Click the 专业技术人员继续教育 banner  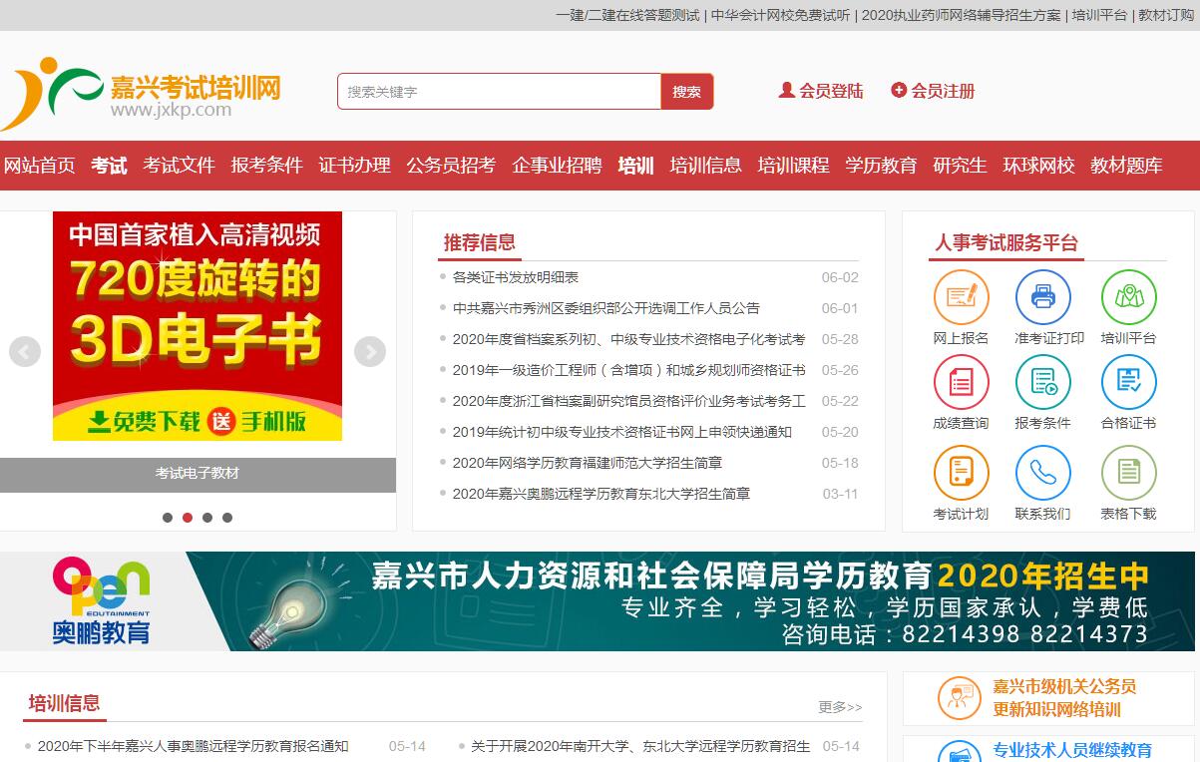(1049, 750)
